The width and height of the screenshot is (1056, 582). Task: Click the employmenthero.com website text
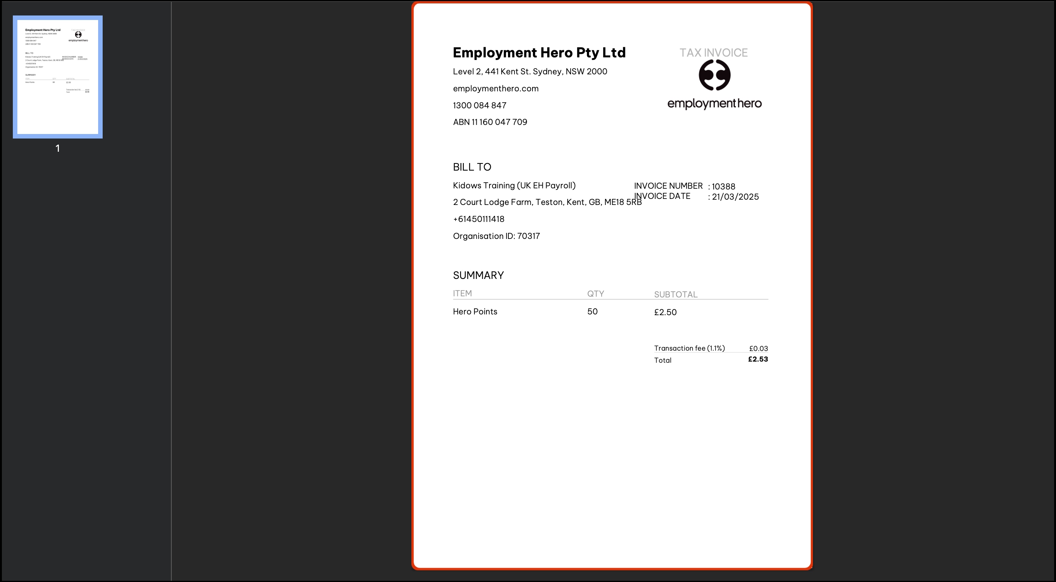(x=495, y=89)
